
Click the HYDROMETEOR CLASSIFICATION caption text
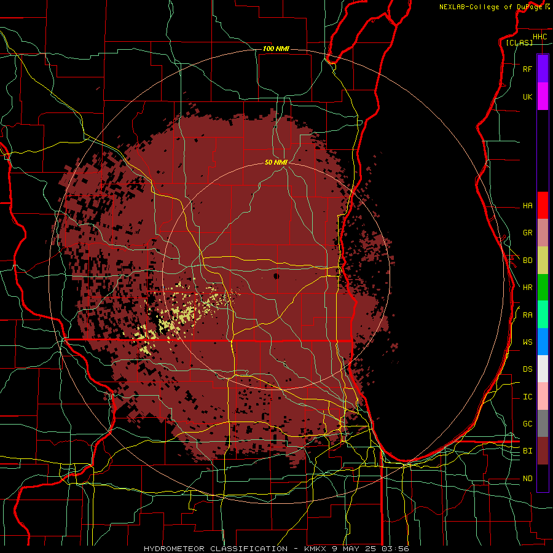216,549
